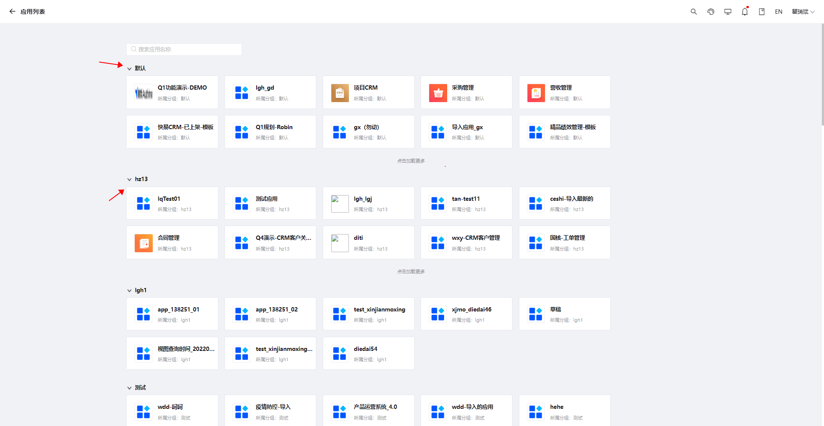The width and height of the screenshot is (824, 426).
Task: Open the user account dropdown
Action: click(803, 12)
